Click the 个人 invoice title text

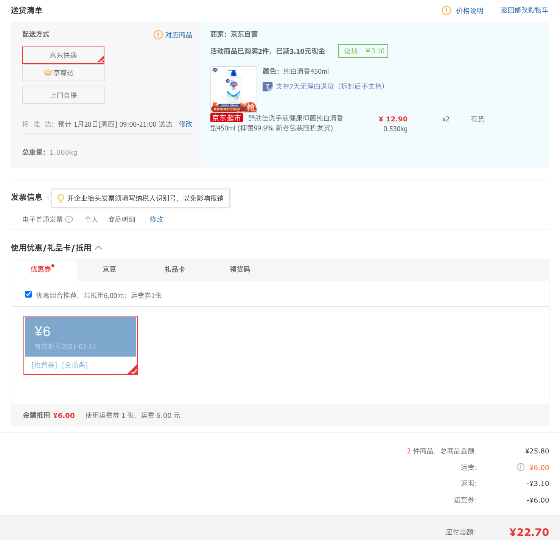91,219
